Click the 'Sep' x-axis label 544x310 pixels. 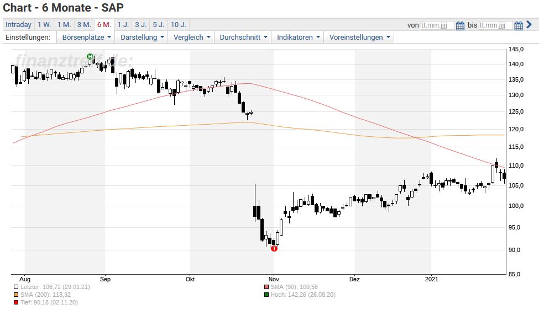105,279
